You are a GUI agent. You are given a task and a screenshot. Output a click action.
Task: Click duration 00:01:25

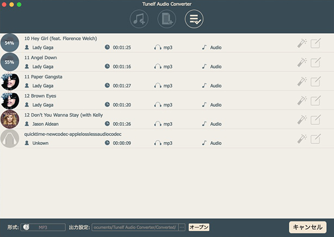coord(122,47)
